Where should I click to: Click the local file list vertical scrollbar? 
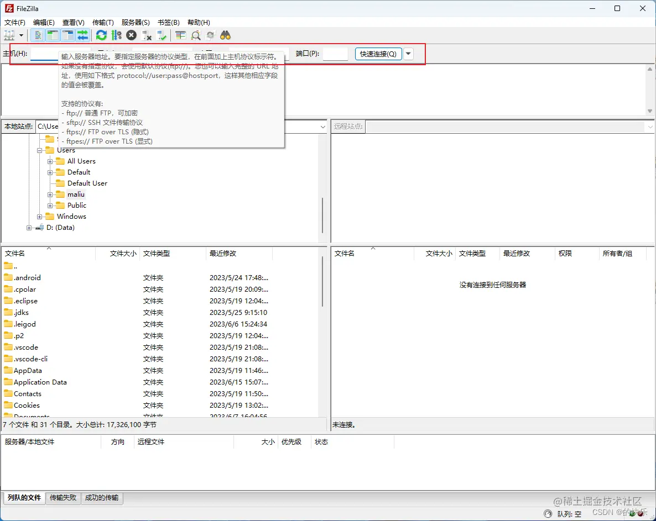tap(322, 282)
